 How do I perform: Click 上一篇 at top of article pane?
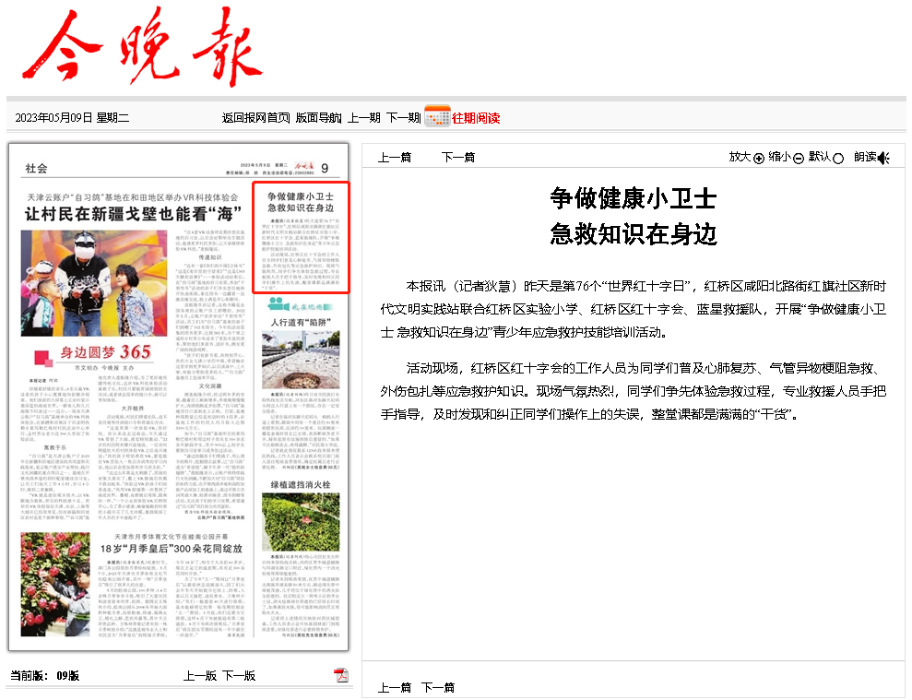click(393, 157)
